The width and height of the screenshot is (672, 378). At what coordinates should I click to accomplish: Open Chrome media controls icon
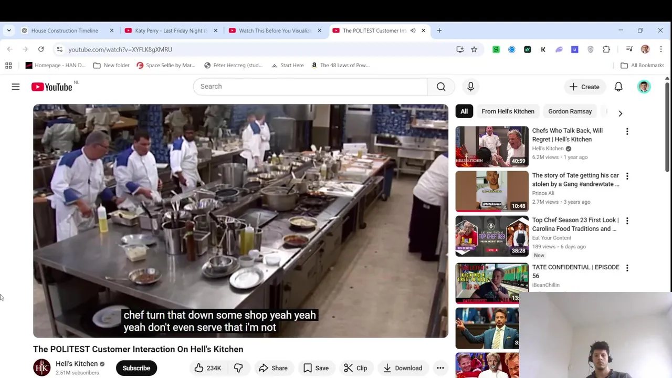point(629,49)
